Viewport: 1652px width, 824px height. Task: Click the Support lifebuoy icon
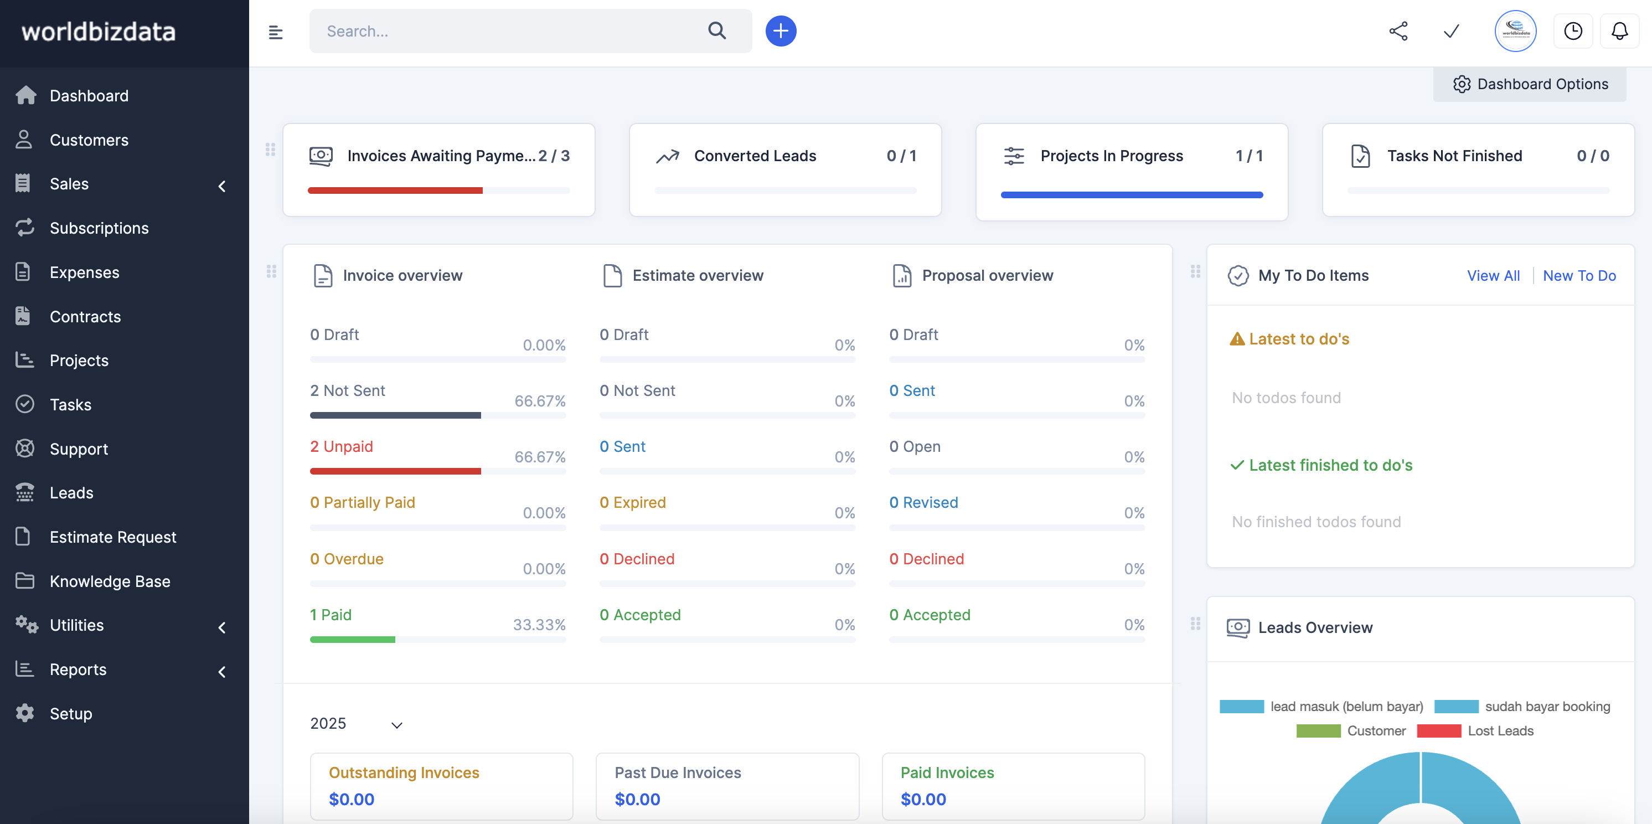24,448
